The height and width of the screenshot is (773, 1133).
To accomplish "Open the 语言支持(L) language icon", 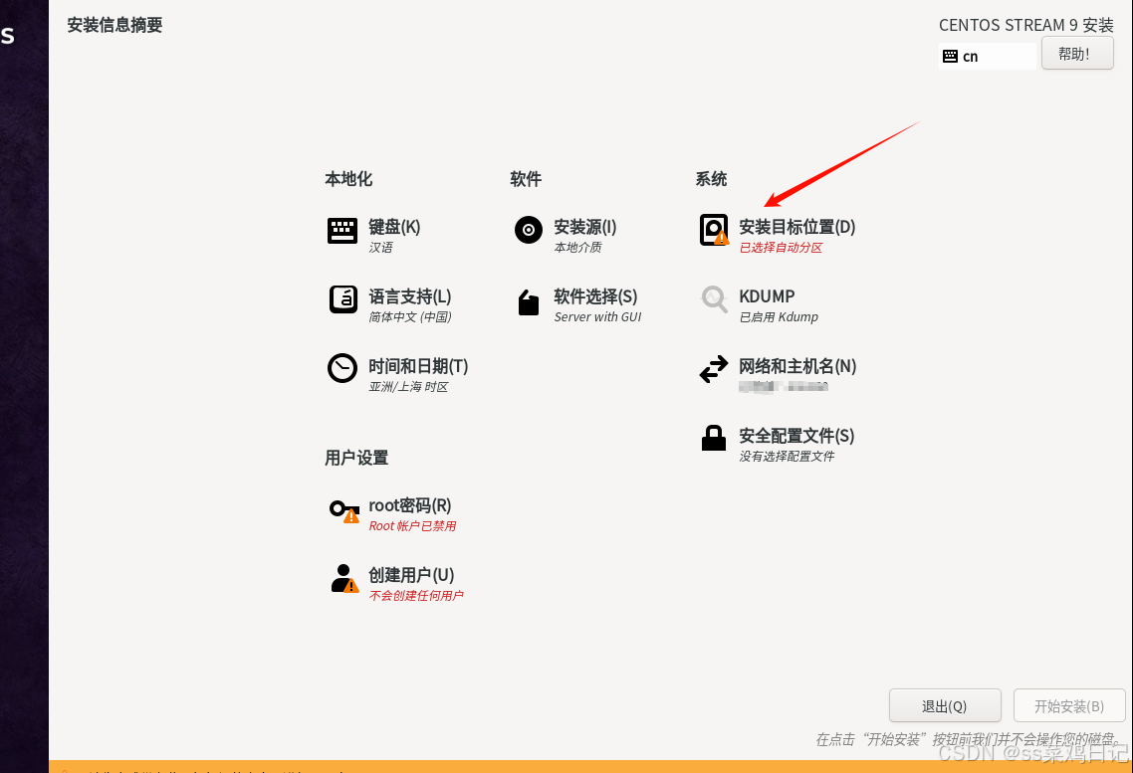I will point(343,298).
